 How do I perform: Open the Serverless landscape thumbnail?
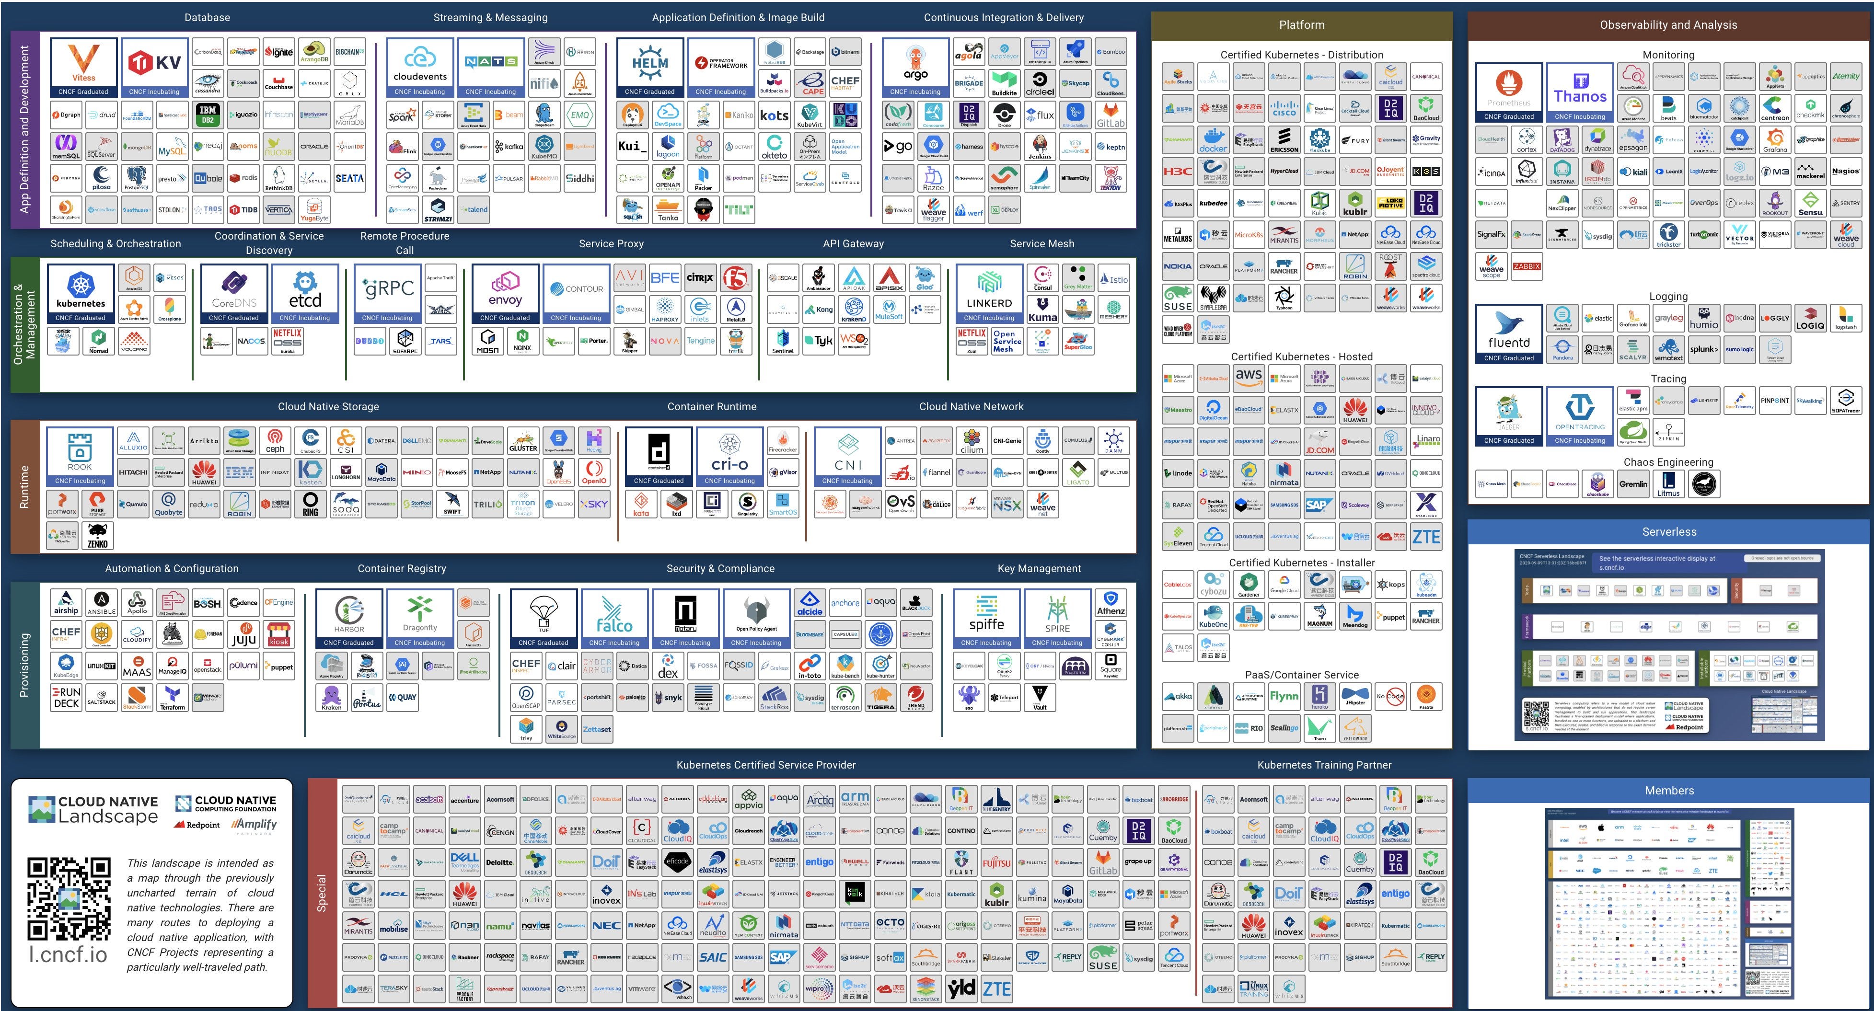(1669, 644)
